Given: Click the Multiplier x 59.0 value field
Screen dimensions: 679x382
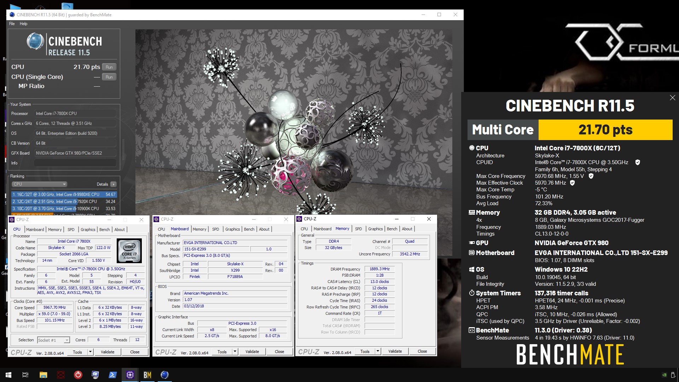Looking at the screenshot, I should pyautogui.click(x=54, y=314).
